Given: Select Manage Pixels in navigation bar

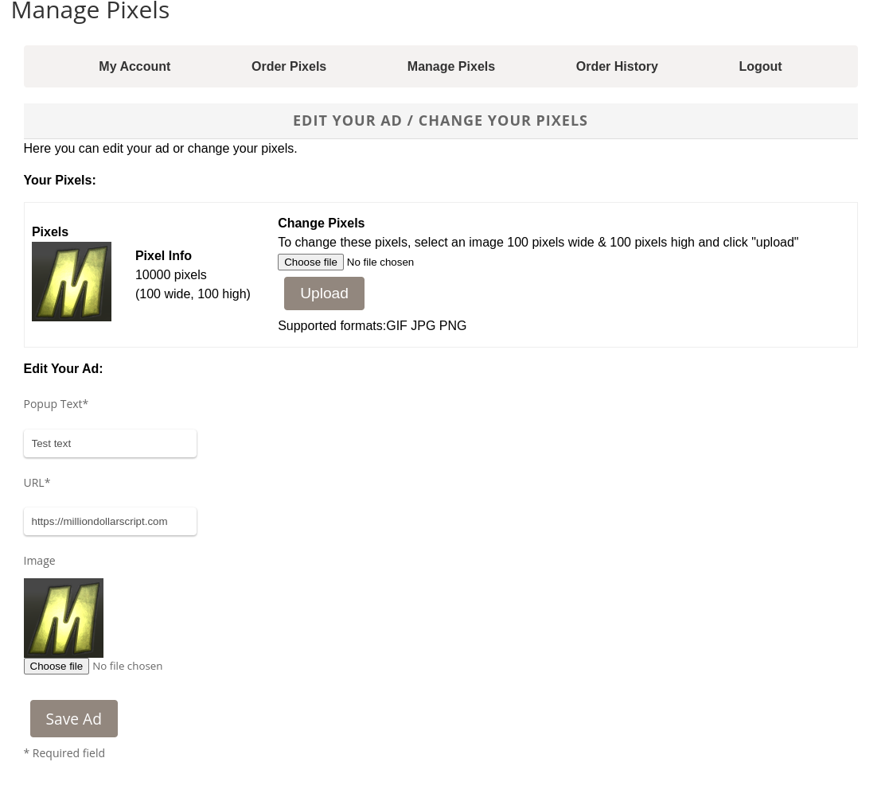Looking at the screenshot, I should [x=450, y=67].
